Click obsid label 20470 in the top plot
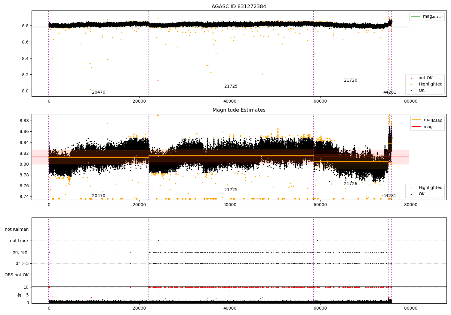Image resolution: width=451 pixels, height=315 pixels. pos(99,92)
